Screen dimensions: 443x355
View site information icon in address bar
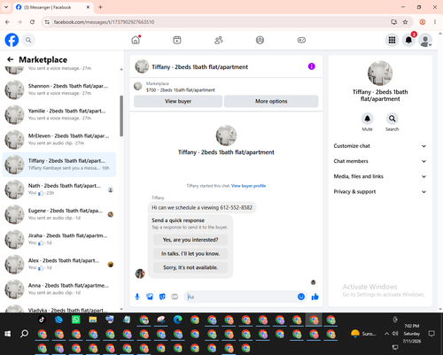(47, 22)
